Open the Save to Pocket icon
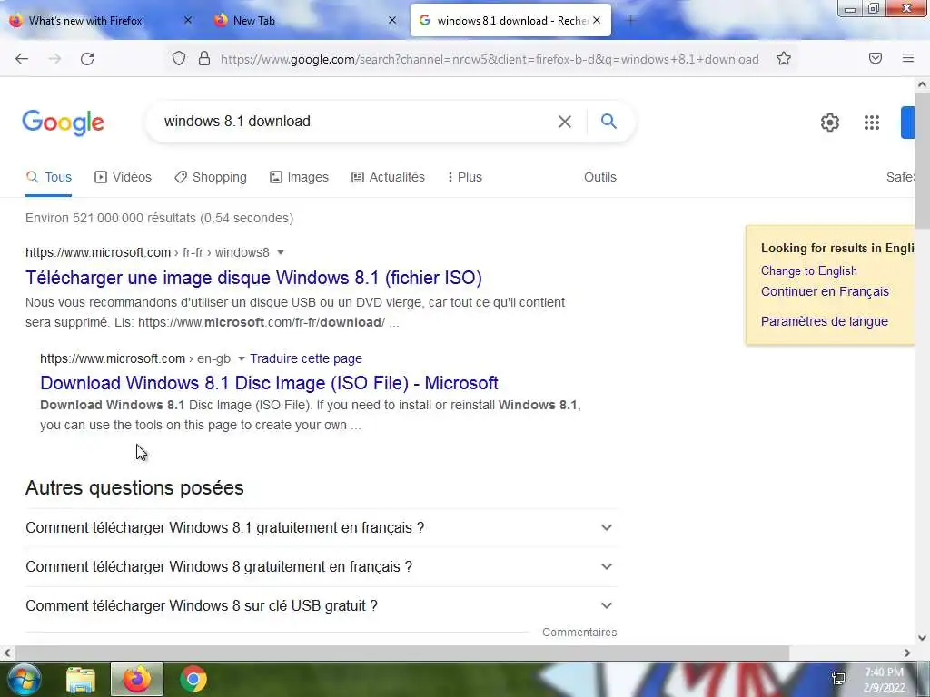The width and height of the screenshot is (930, 697). pos(876,58)
